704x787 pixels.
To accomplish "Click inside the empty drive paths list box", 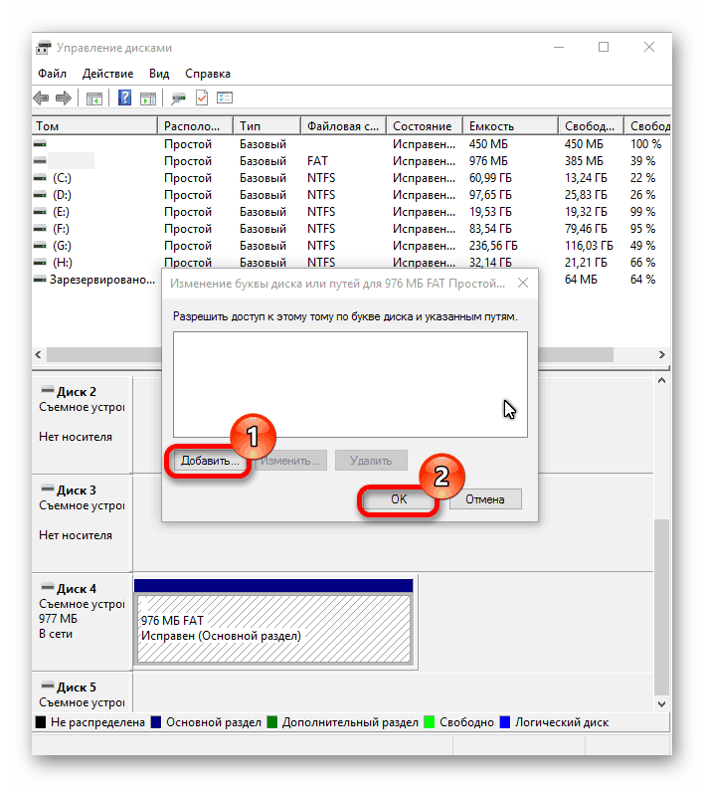I will (350, 384).
